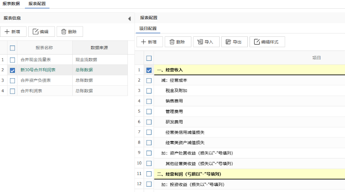345x192 pixels.
Task: Switch to the 报表数据 tab
Action: [x=11, y=4]
